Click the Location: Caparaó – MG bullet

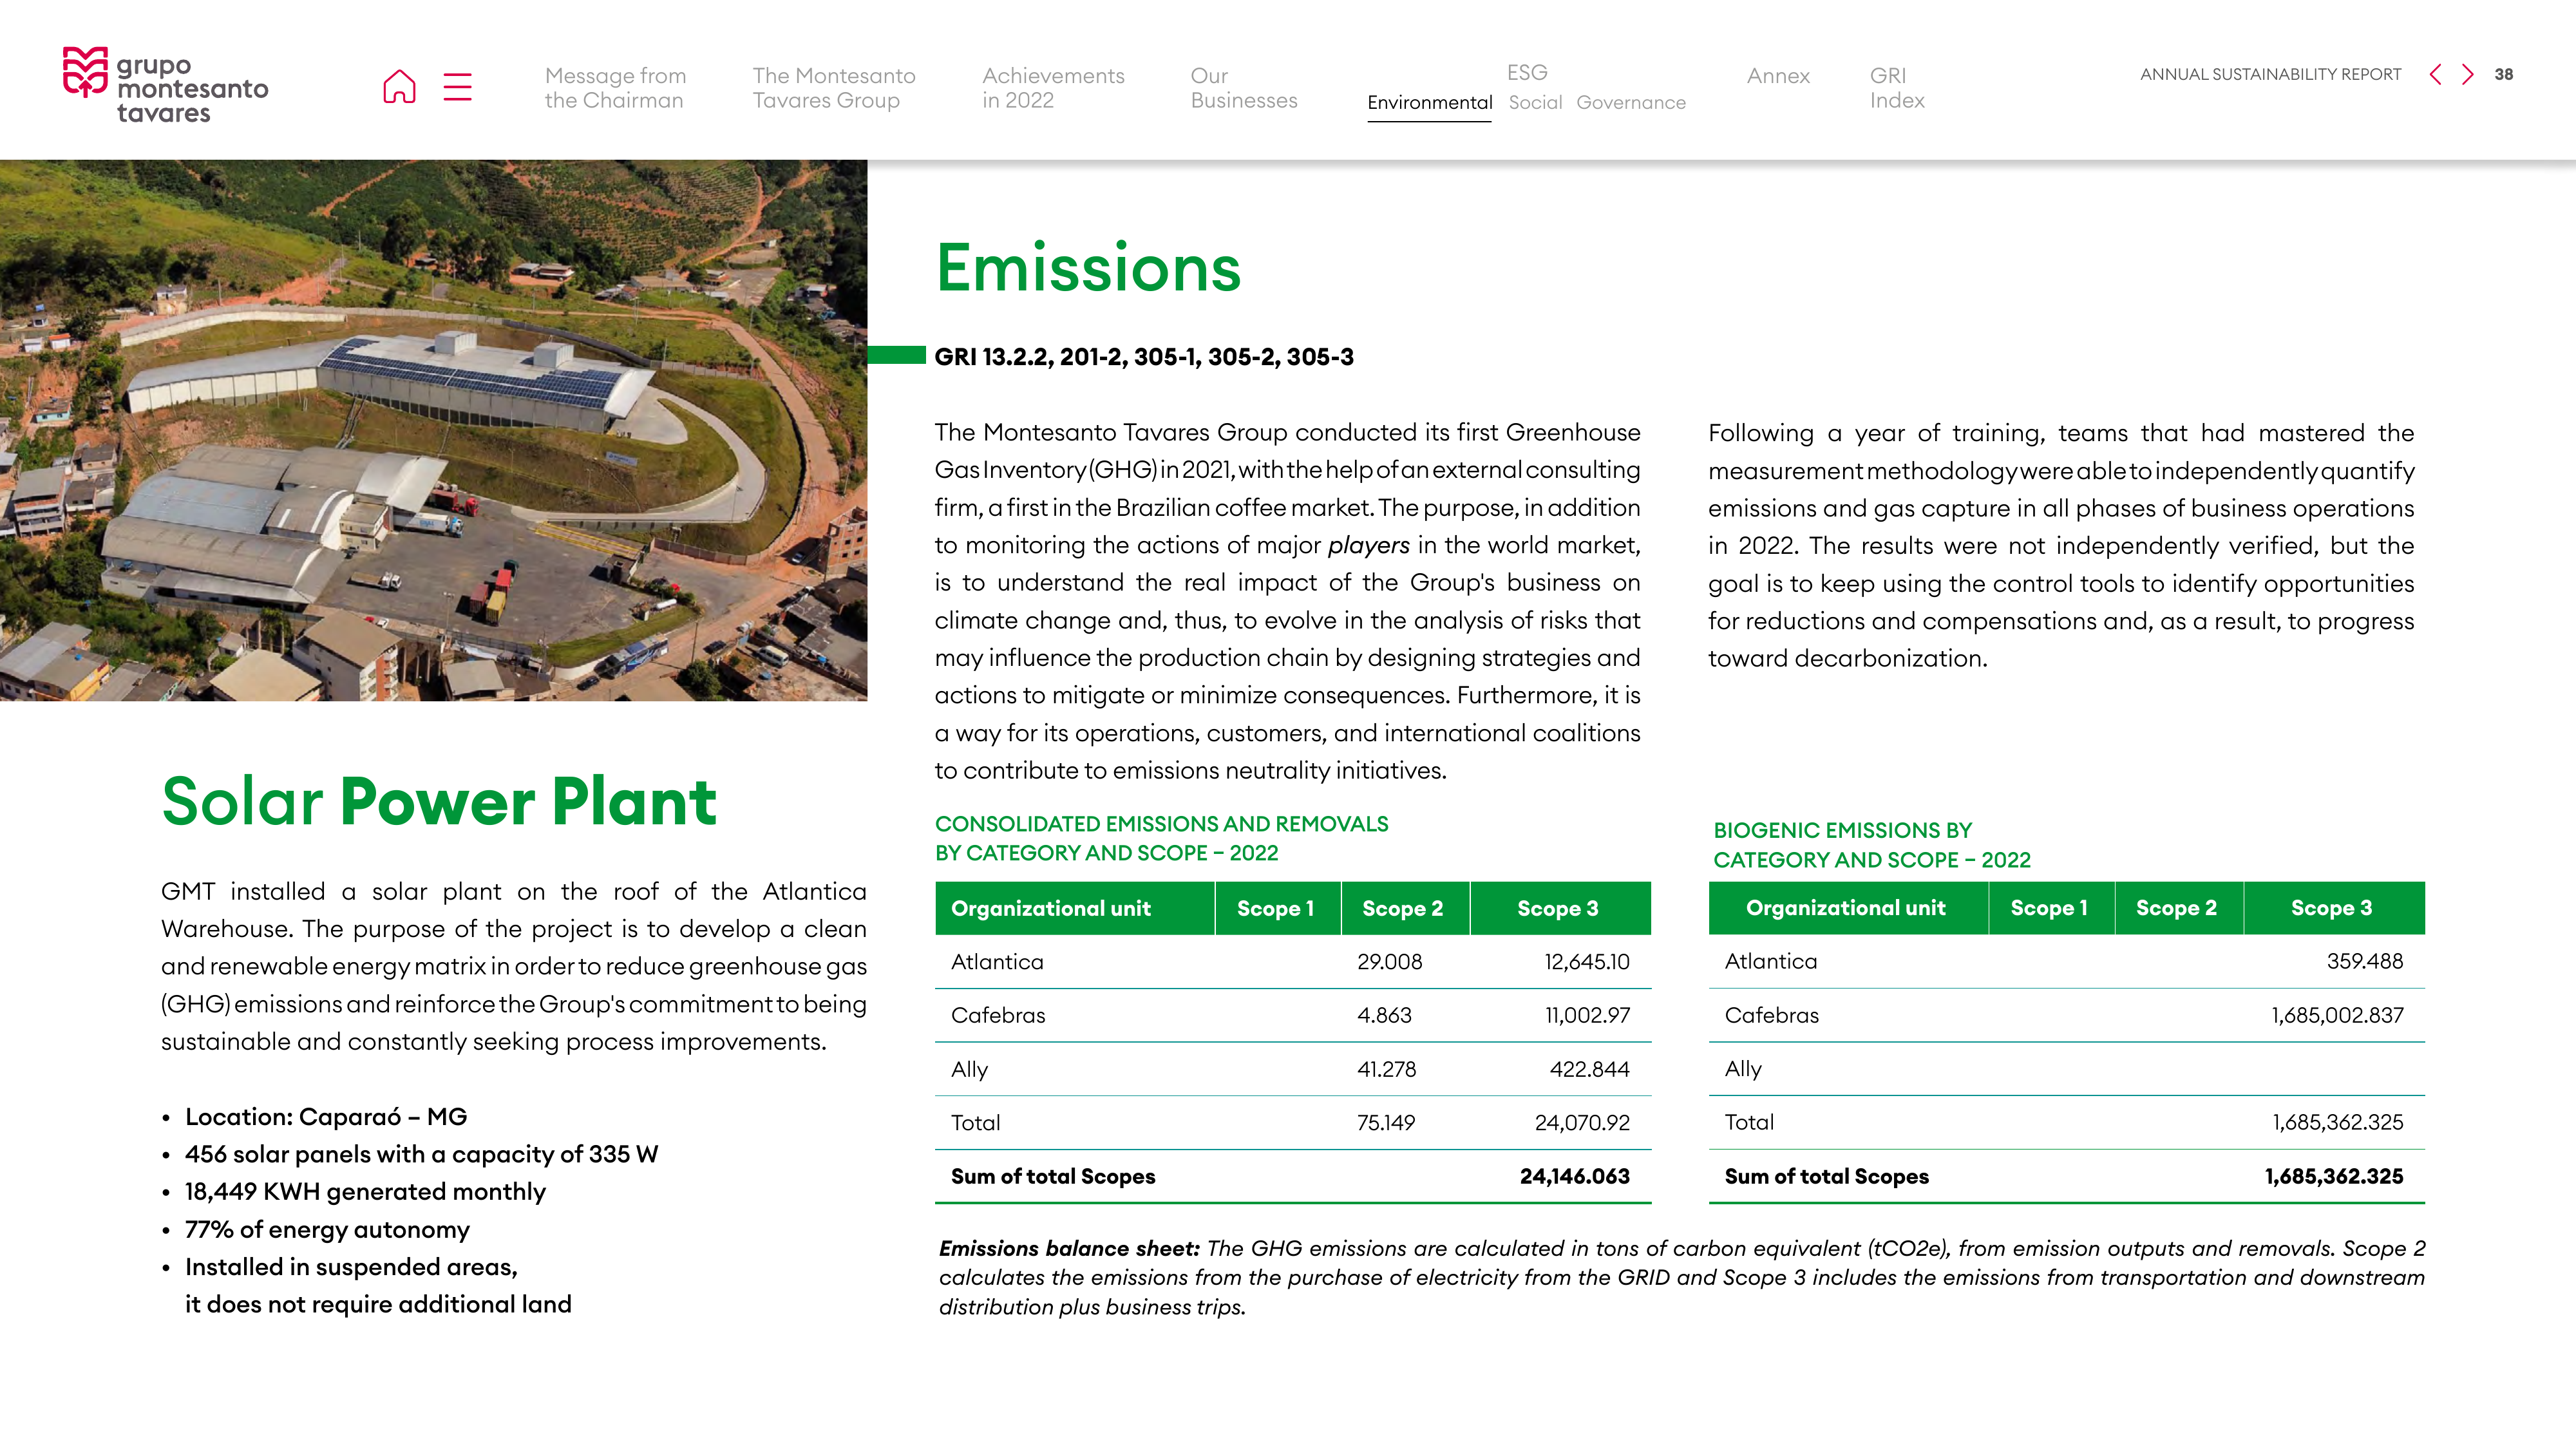pos(326,1117)
